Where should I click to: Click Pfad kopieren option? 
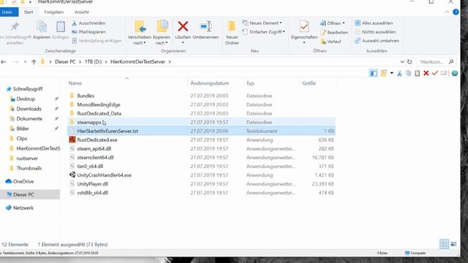pos(88,32)
